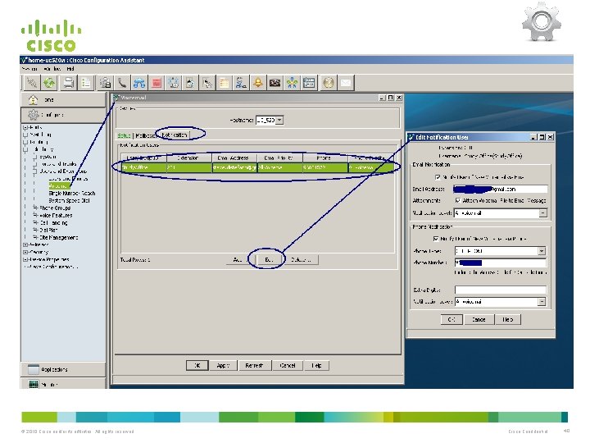Image resolution: width=590 pixels, height=443 pixels.
Task: Click the golden bell toolbar icon
Action: click(x=258, y=83)
